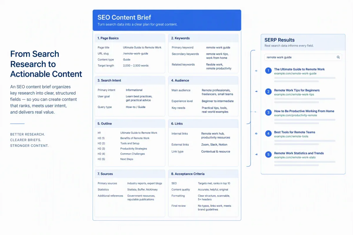This screenshot has width=353, height=235.
Task: Select the '5. Outline' section header
Action: tap(130, 124)
